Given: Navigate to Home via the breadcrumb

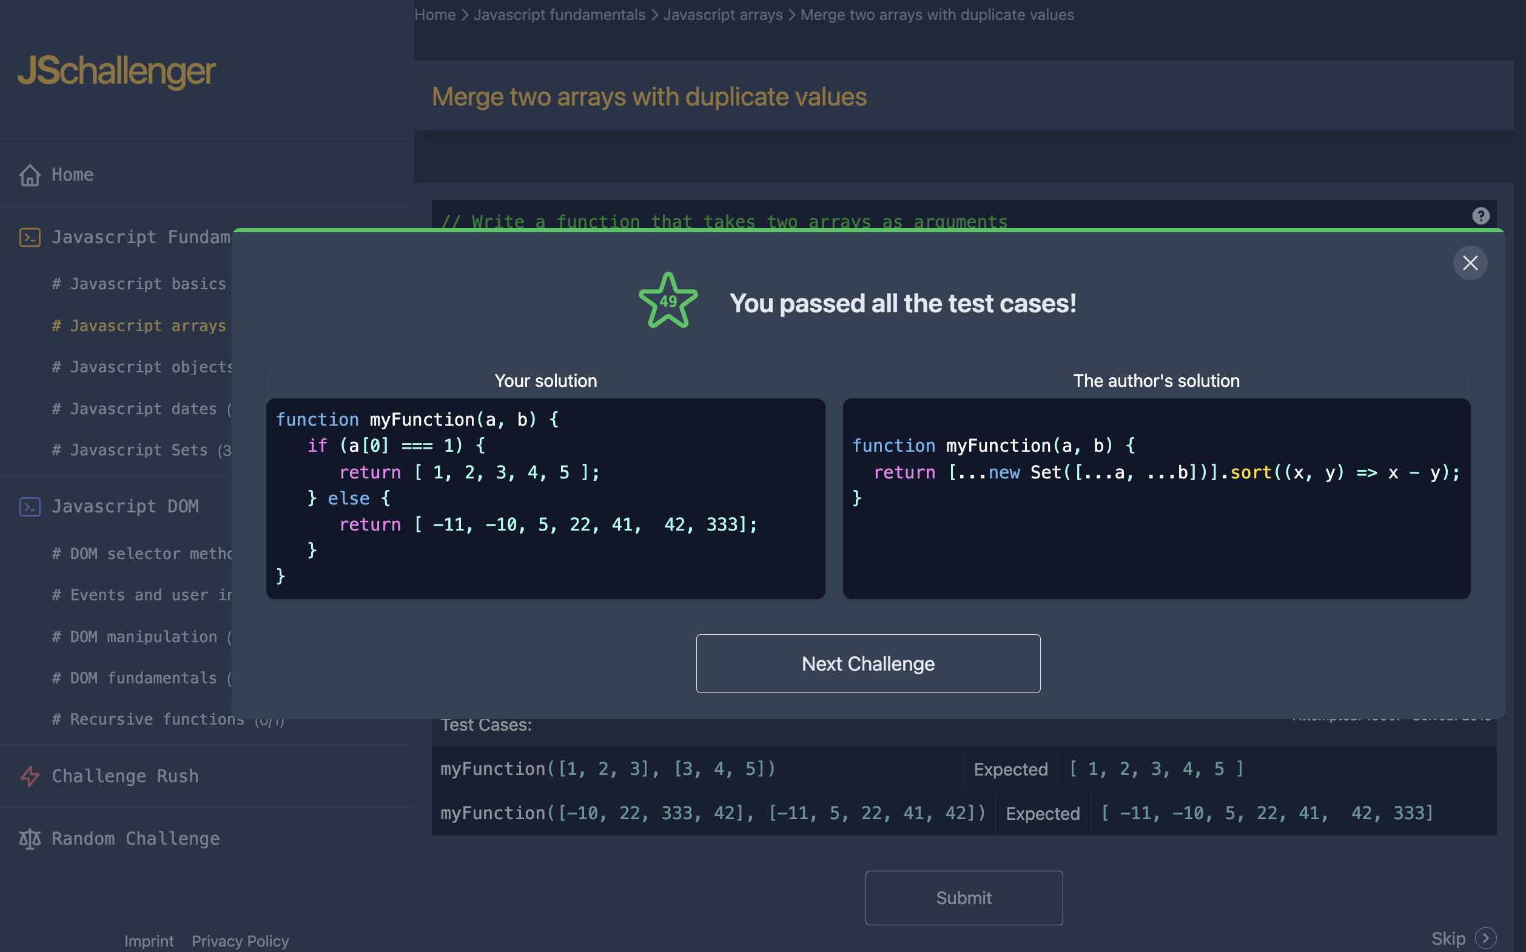Looking at the screenshot, I should [x=434, y=15].
